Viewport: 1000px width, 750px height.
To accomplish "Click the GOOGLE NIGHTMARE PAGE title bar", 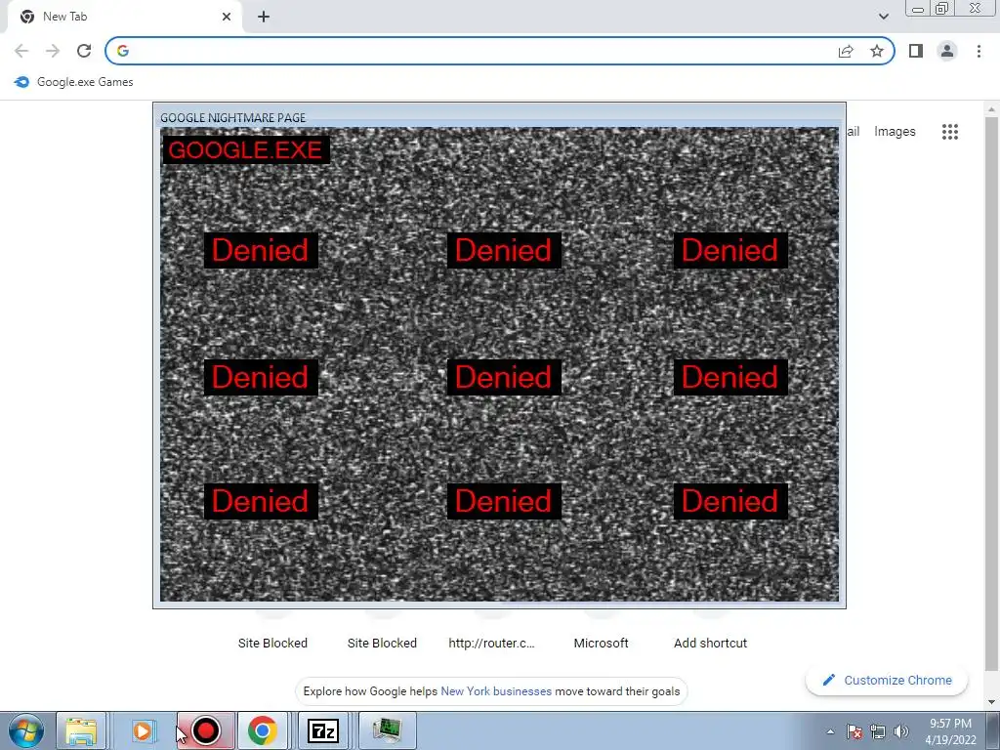I will [499, 117].
